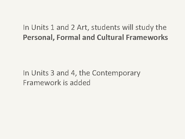Click the word "will" in the first line
Viewport: 185px width, 139px height.
pyautogui.click(x=128, y=28)
